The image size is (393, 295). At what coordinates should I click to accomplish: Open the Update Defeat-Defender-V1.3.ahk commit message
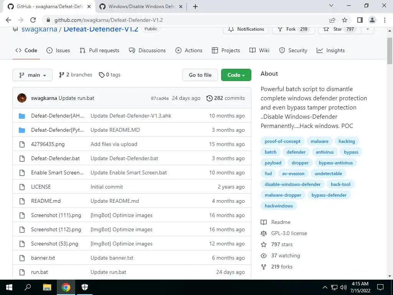coord(131,116)
